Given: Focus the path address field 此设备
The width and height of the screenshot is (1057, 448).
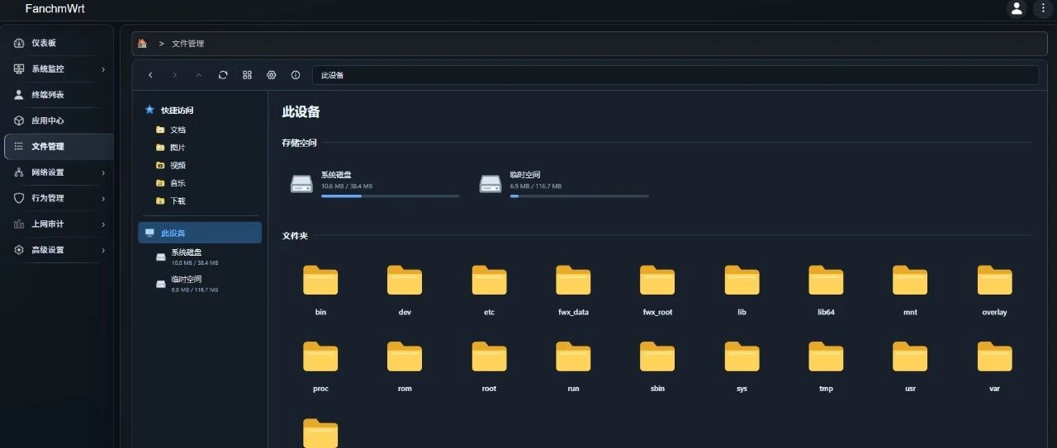Looking at the screenshot, I should [675, 75].
